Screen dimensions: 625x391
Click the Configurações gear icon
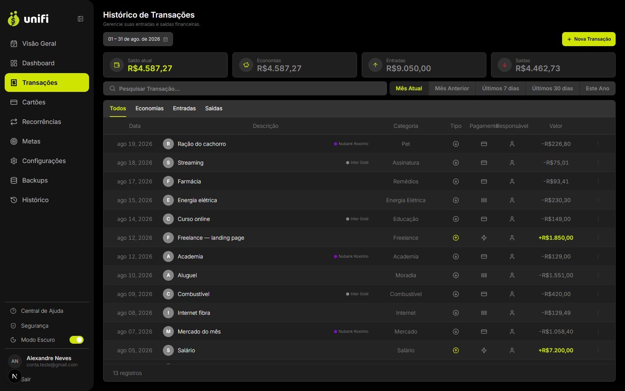coord(14,161)
